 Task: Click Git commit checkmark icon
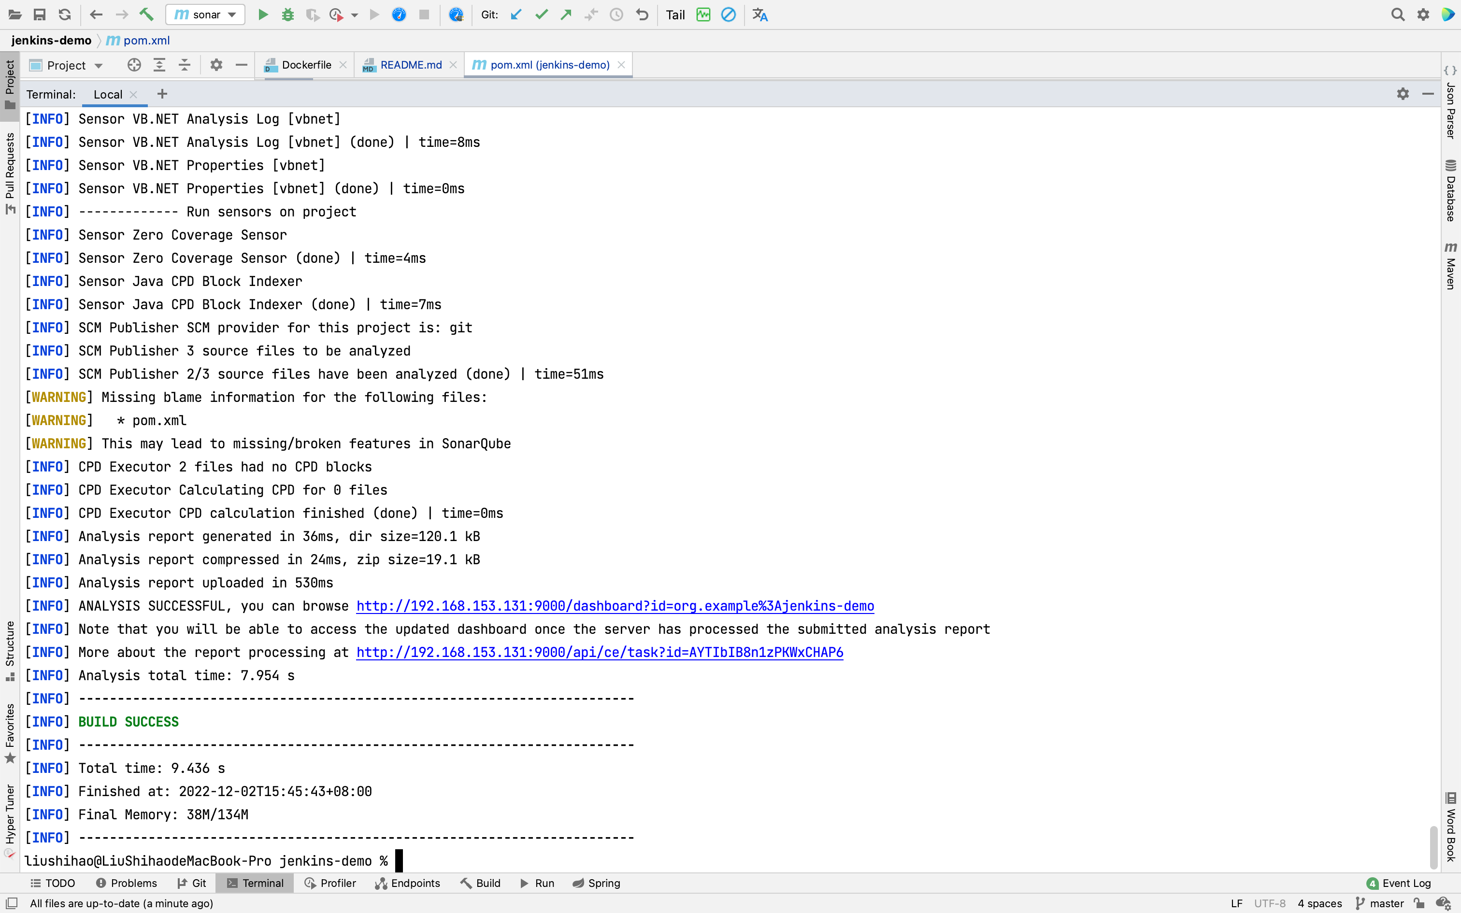(542, 14)
